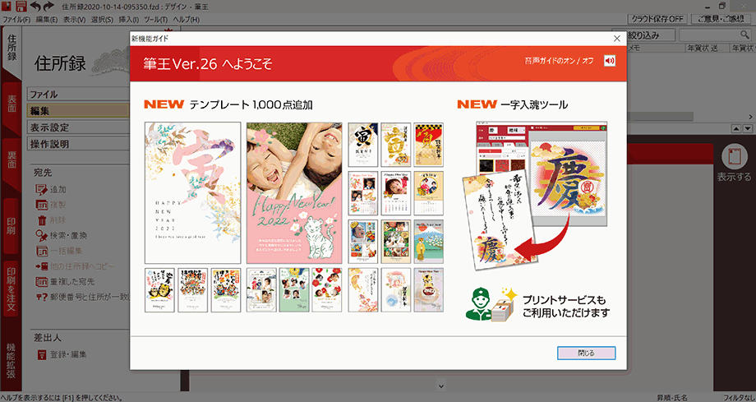756x402 pixels.
Task: Open the 表示(V) menu
Action: (x=74, y=19)
